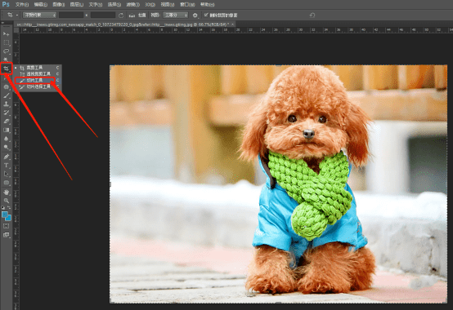Select the Pen tool
Screen dimensions: 453x310
6,157
